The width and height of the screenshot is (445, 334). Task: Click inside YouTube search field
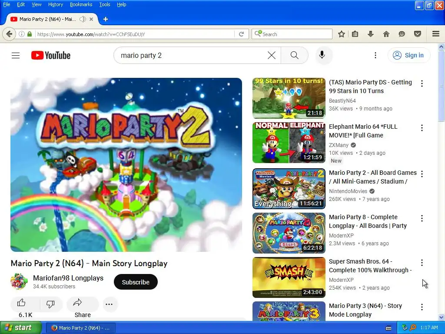pyautogui.click(x=193, y=55)
